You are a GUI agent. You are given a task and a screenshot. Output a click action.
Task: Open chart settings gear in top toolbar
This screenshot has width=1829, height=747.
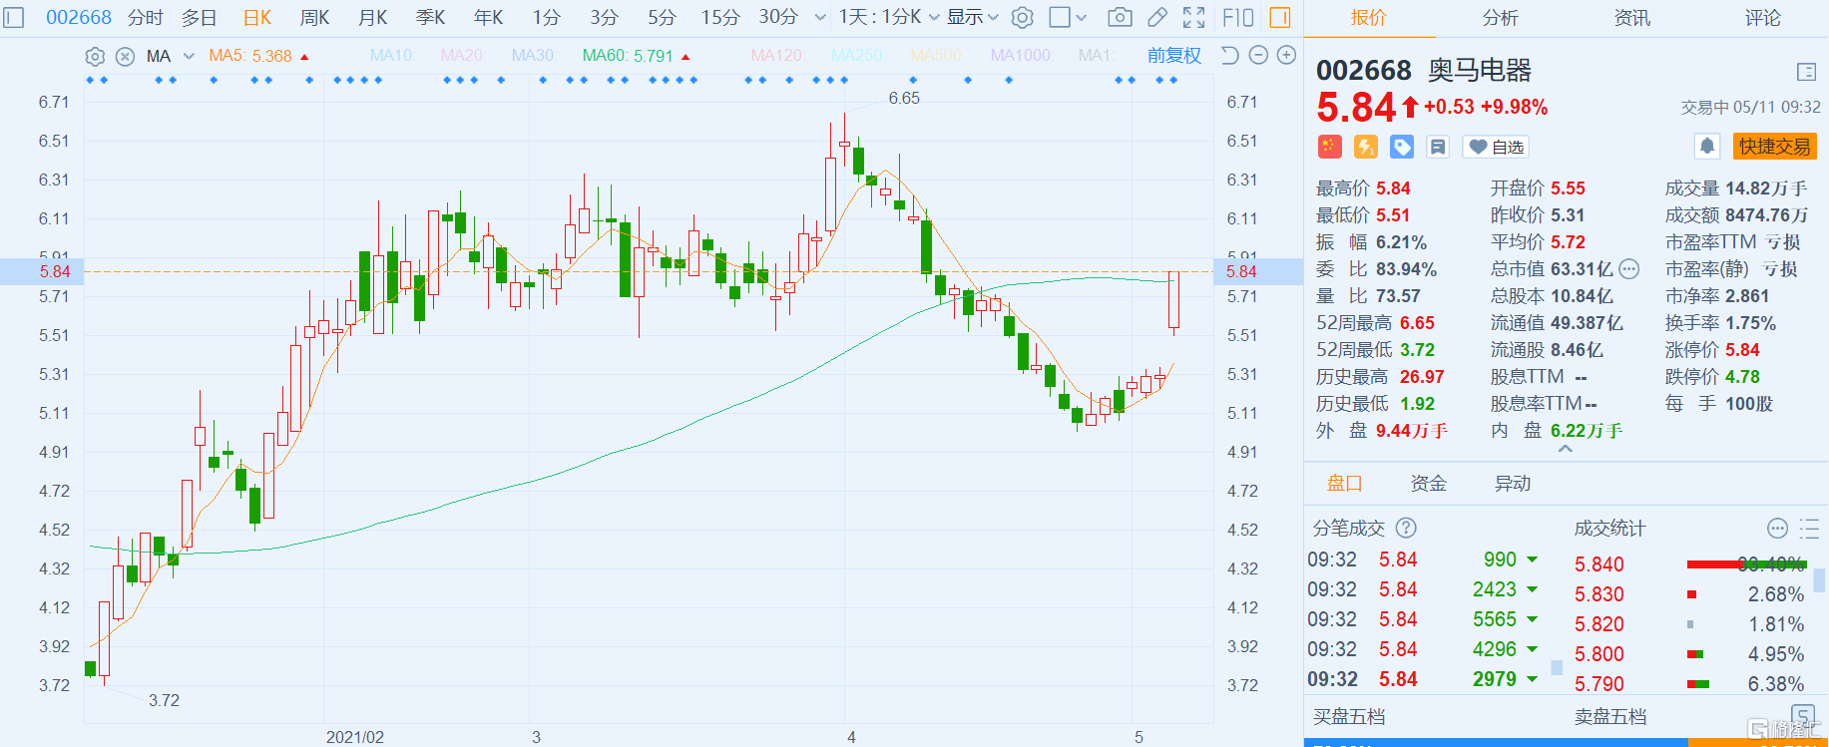pyautogui.click(x=1022, y=17)
